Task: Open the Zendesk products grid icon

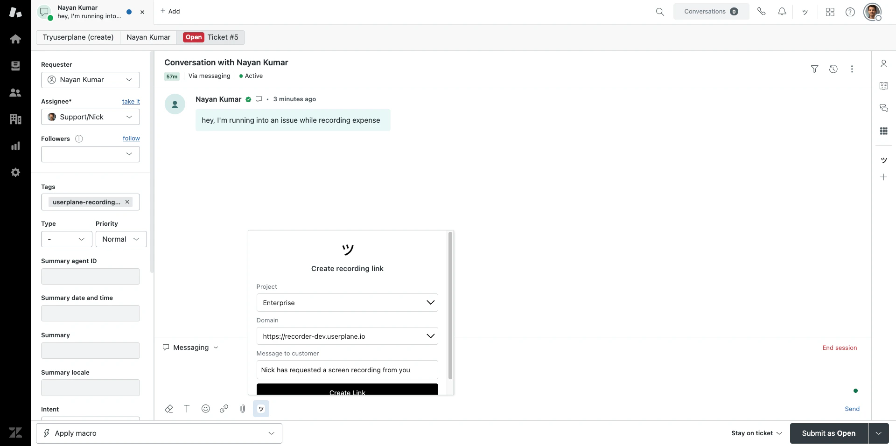Action: [830, 12]
